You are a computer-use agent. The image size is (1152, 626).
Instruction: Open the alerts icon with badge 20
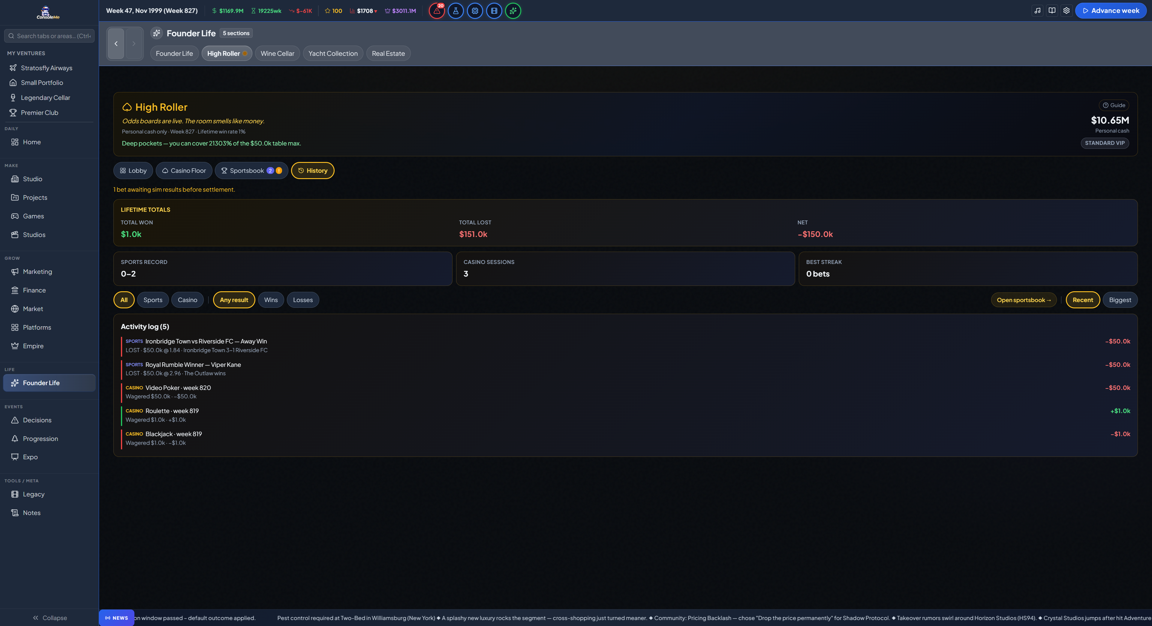click(x=437, y=11)
